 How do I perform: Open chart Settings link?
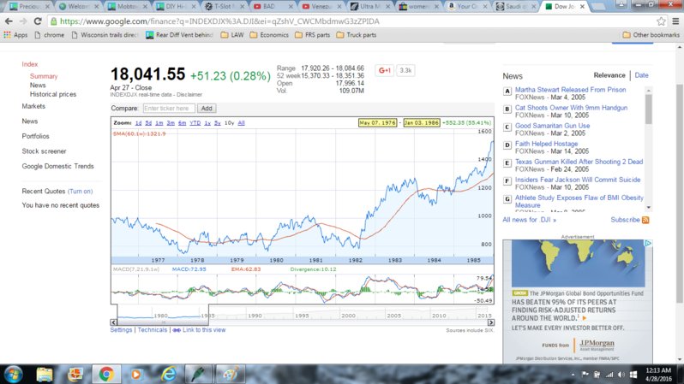coord(121,330)
